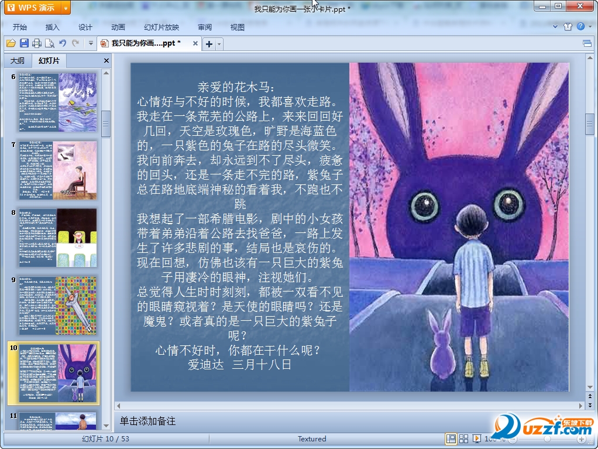Click the skin shirt icon
The height and width of the screenshot is (449, 598).
click(x=568, y=26)
